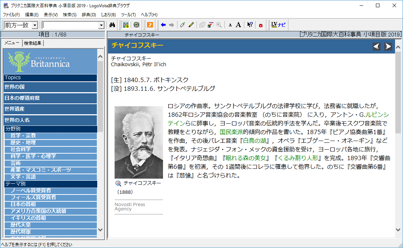Open the 歴代将軍 list
The image size is (403, 248).
point(51,232)
